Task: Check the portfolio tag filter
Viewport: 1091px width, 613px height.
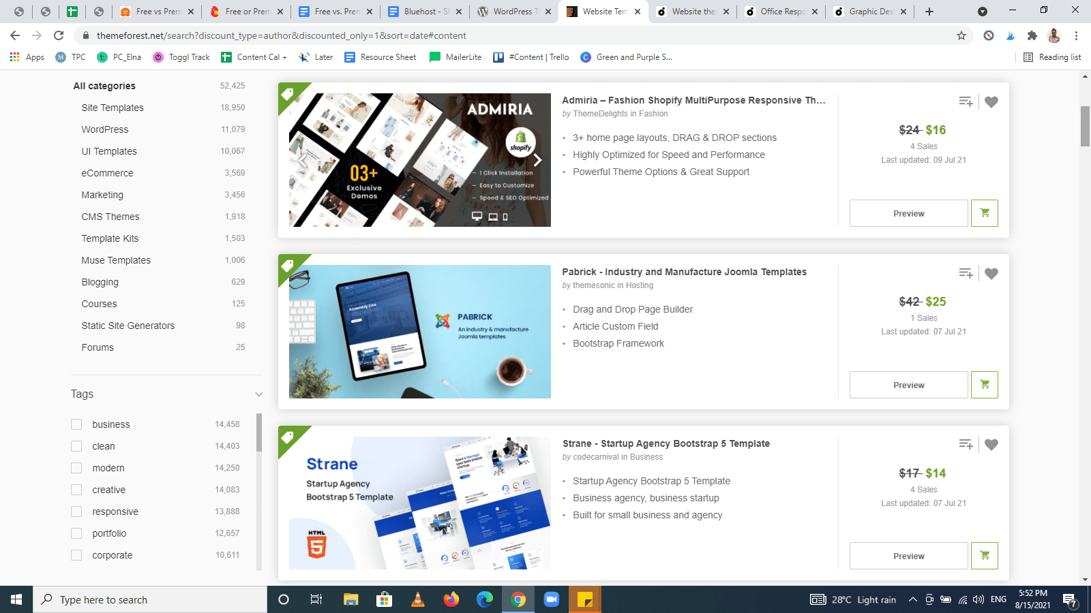Action: click(x=76, y=533)
